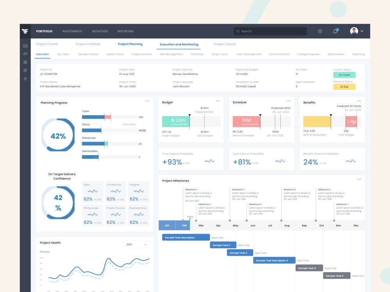Select Execution and Monitoring tab
390x292 pixels.
pyautogui.click(x=179, y=44)
